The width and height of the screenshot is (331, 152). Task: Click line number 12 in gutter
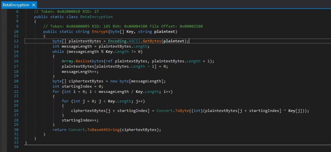tap(16, 41)
